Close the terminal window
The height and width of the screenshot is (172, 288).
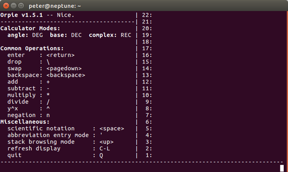pos(6,6)
